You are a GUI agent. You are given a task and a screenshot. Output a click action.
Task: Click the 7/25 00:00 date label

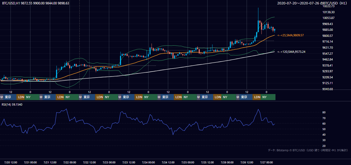pyautogui.click(x=188, y=162)
